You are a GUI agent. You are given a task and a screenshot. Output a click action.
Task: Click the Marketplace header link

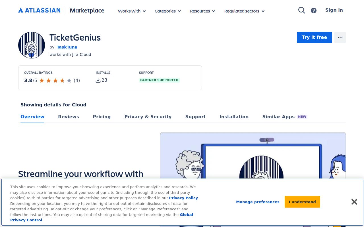pyautogui.click(x=87, y=10)
